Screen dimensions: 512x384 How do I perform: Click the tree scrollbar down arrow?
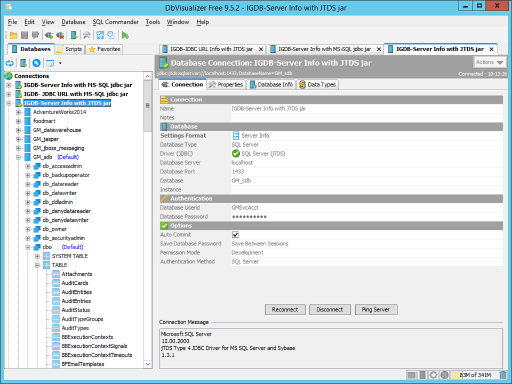pos(148,364)
